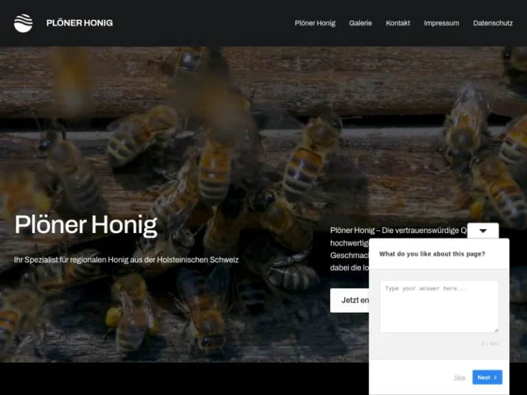This screenshot has height=395, width=527.
Task: Open the Plöner Honig menu item
Action: pyautogui.click(x=315, y=23)
